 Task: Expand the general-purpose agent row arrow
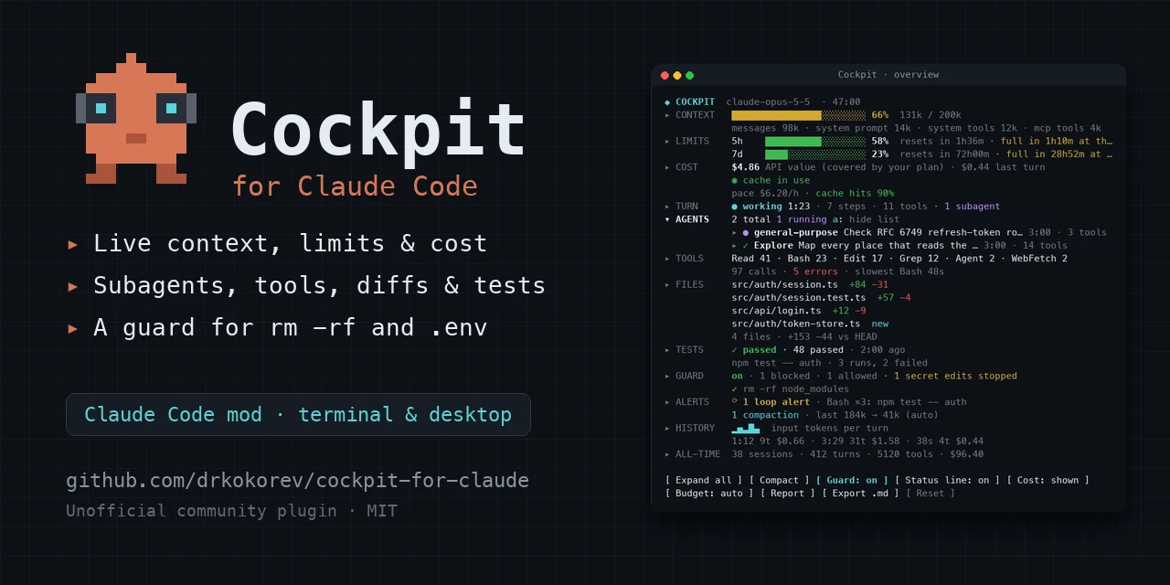pos(735,232)
